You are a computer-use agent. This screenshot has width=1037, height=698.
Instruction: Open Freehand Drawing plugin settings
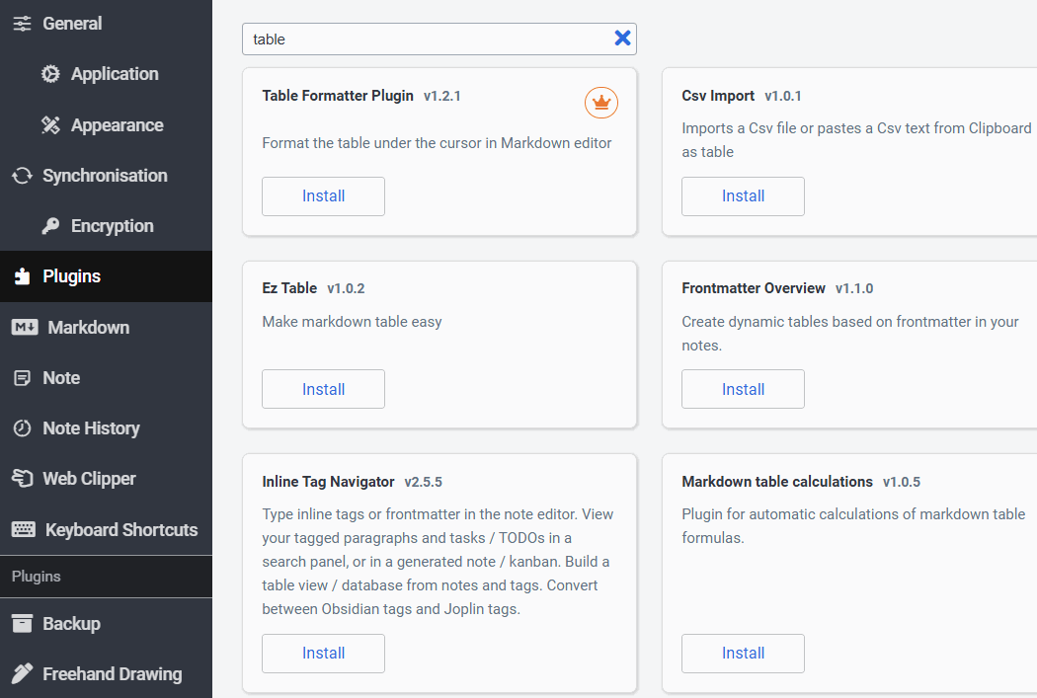click(x=112, y=674)
